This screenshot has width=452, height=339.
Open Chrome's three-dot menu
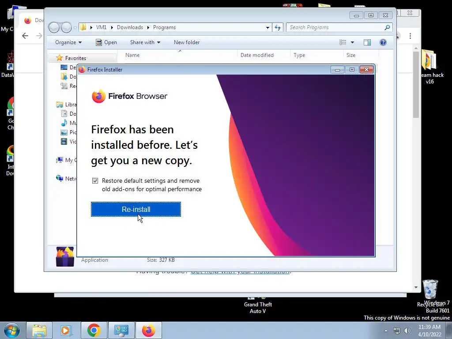pos(410,36)
